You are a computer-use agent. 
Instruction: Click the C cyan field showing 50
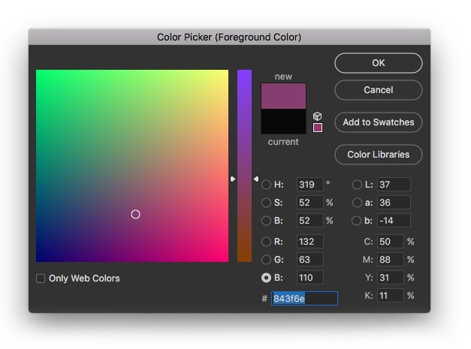tap(390, 241)
